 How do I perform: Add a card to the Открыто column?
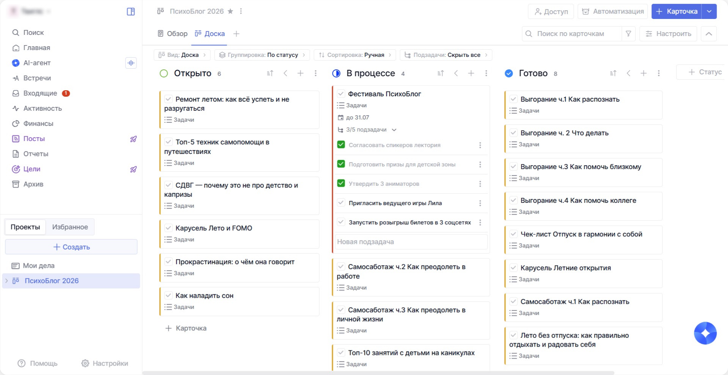click(x=300, y=73)
